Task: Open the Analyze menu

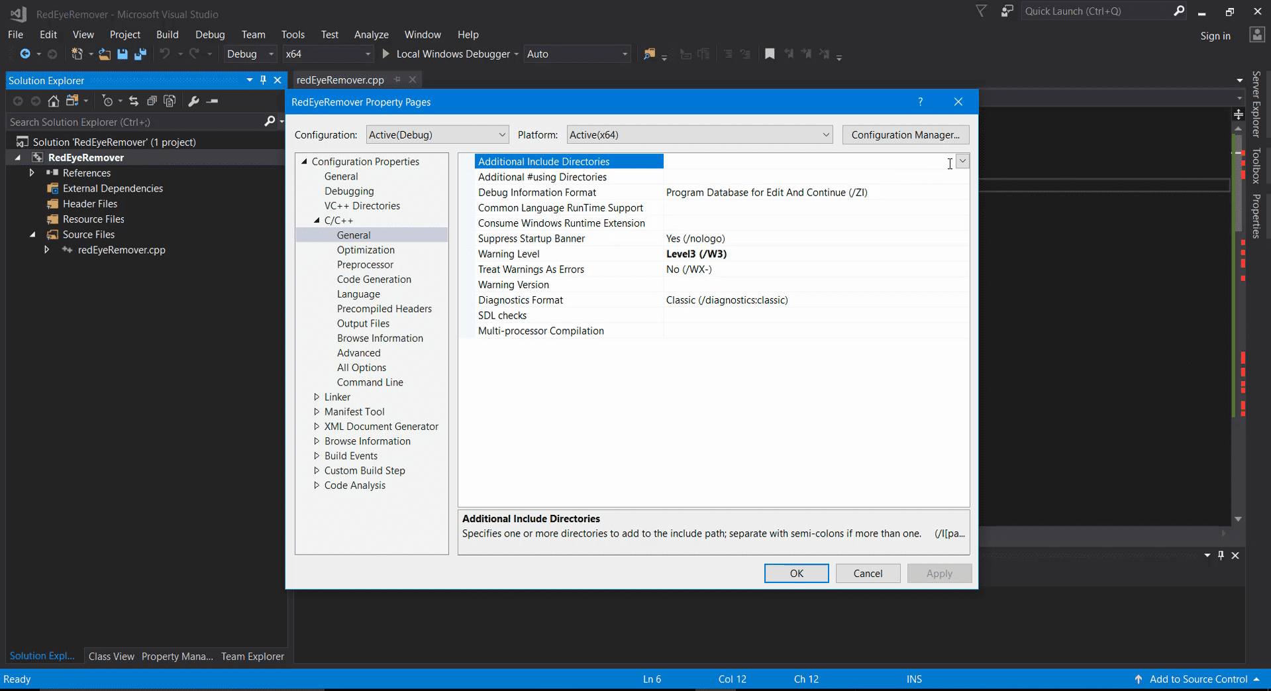Action: point(371,34)
